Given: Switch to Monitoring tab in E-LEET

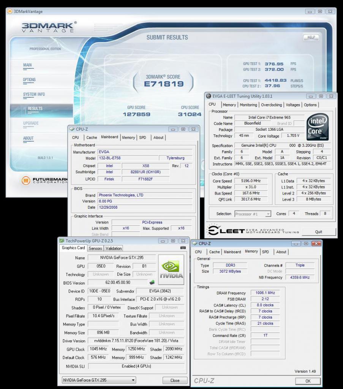Looking at the screenshot, I should click(248, 105).
